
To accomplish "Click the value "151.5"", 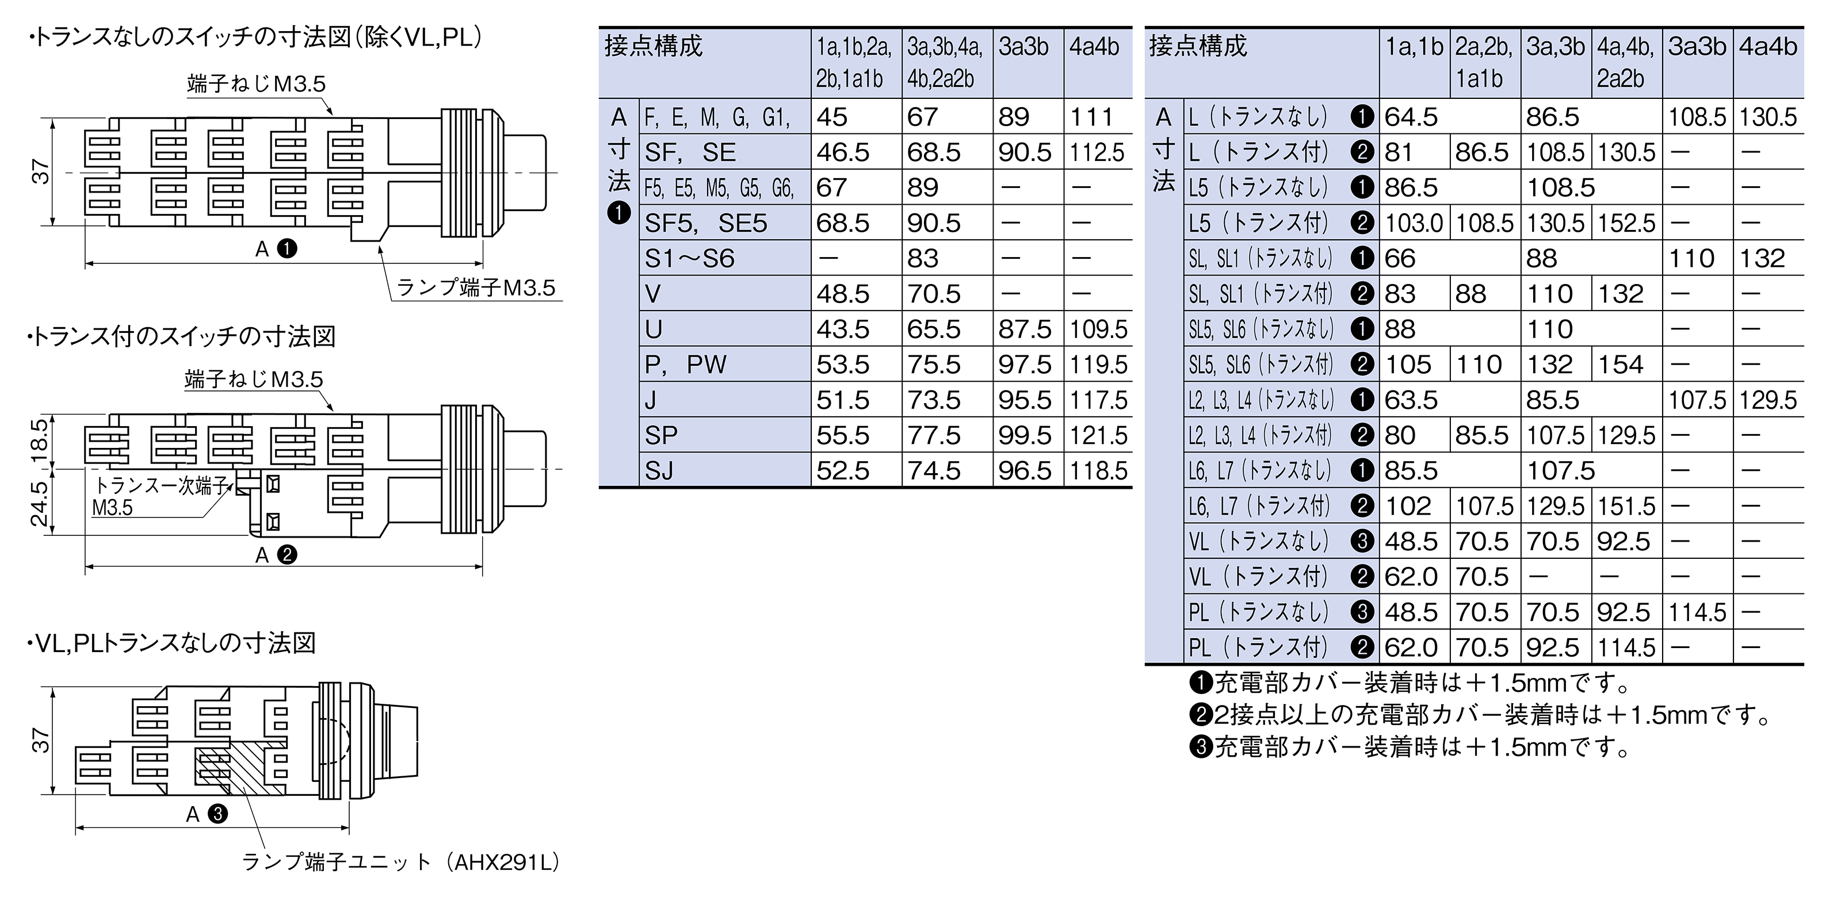I will click(1626, 505).
